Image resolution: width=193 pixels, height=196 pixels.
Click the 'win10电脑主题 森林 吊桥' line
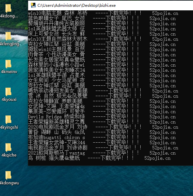click(103, 13)
